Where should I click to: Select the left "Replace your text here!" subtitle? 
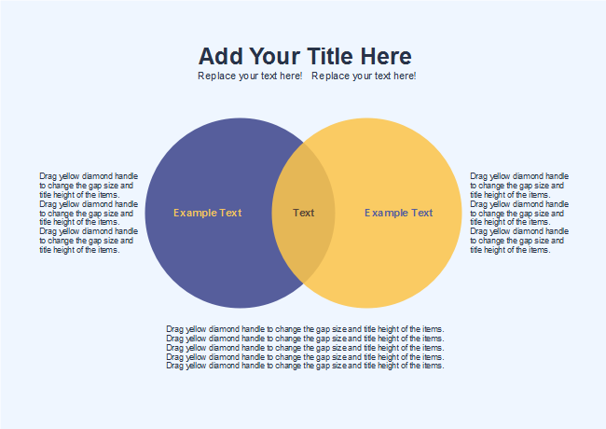click(x=250, y=76)
